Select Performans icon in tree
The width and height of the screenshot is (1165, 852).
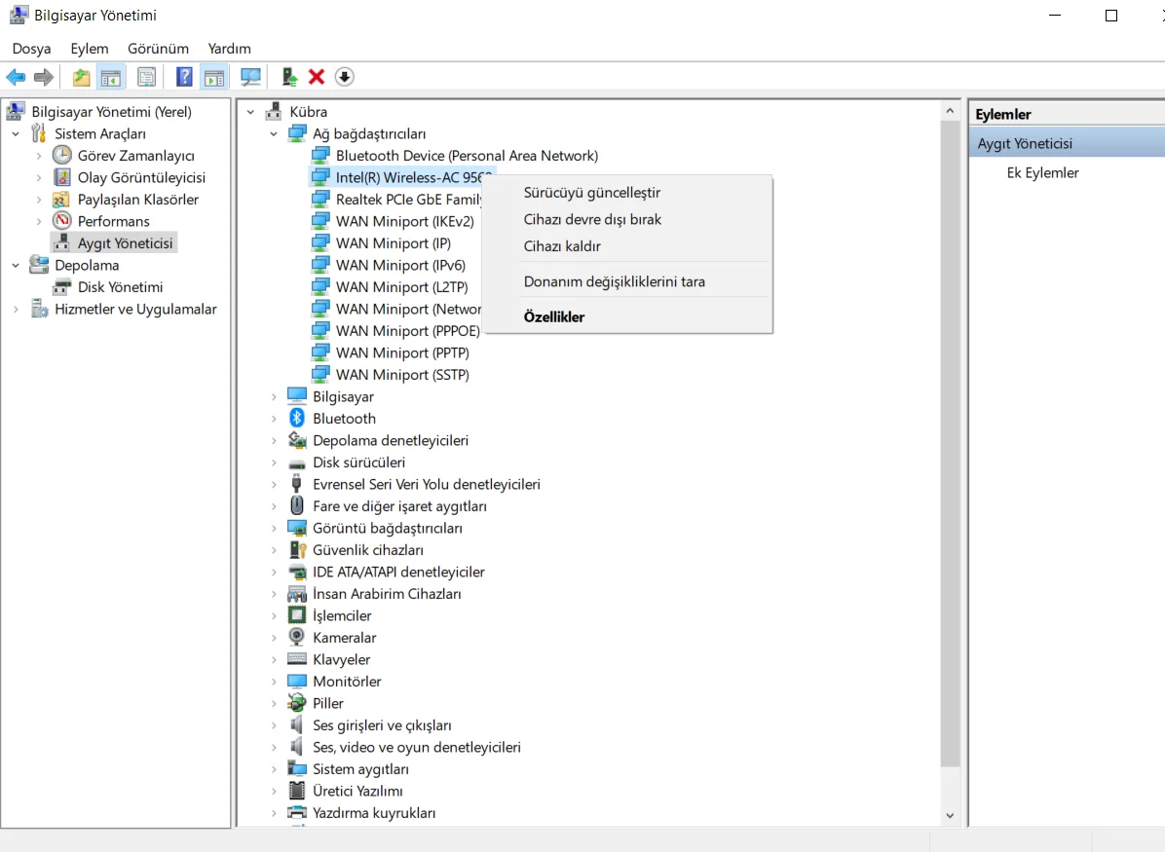click(61, 221)
